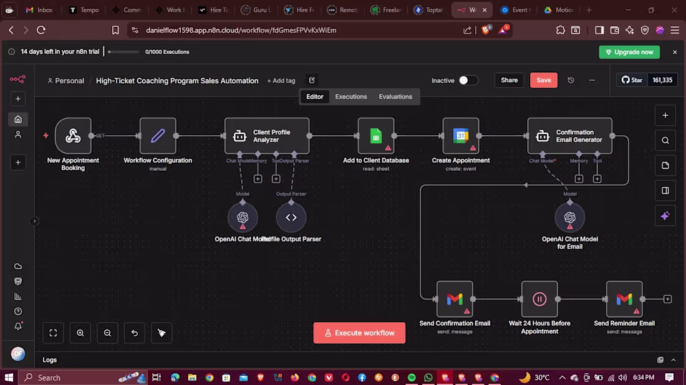Add a Tool to Client Profile Analyzer

(x=276, y=179)
